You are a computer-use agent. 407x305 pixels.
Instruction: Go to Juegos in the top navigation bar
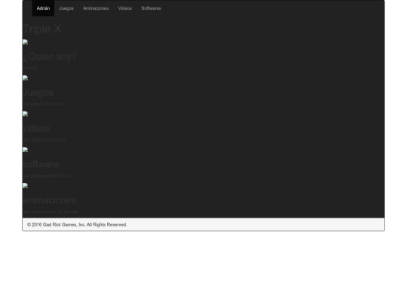pos(66,8)
